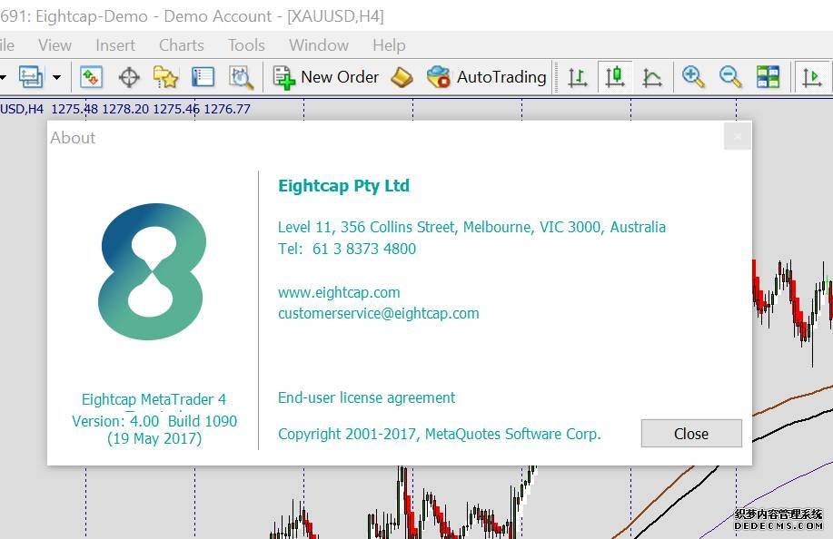Zoom out on the chart
833x539 pixels.
coord(730,77)
